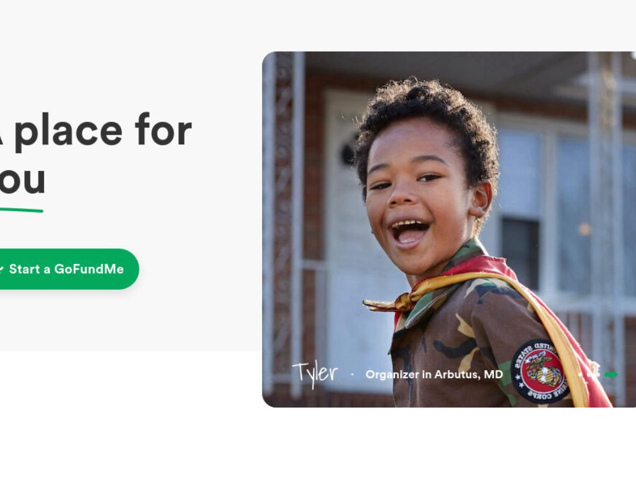This screenshot has width=636, height=477.
Task: Click the Organizer in Arbutus, MD caption
Action: click(434, 375)
